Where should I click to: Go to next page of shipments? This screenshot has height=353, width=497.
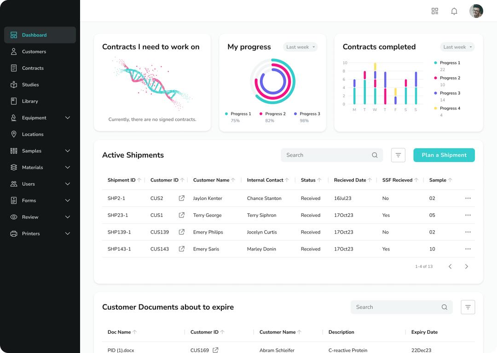point(466,267)
